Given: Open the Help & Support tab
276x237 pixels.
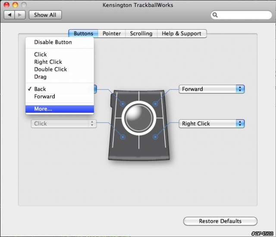Looking at the screenshot, I should coord(182,34).
